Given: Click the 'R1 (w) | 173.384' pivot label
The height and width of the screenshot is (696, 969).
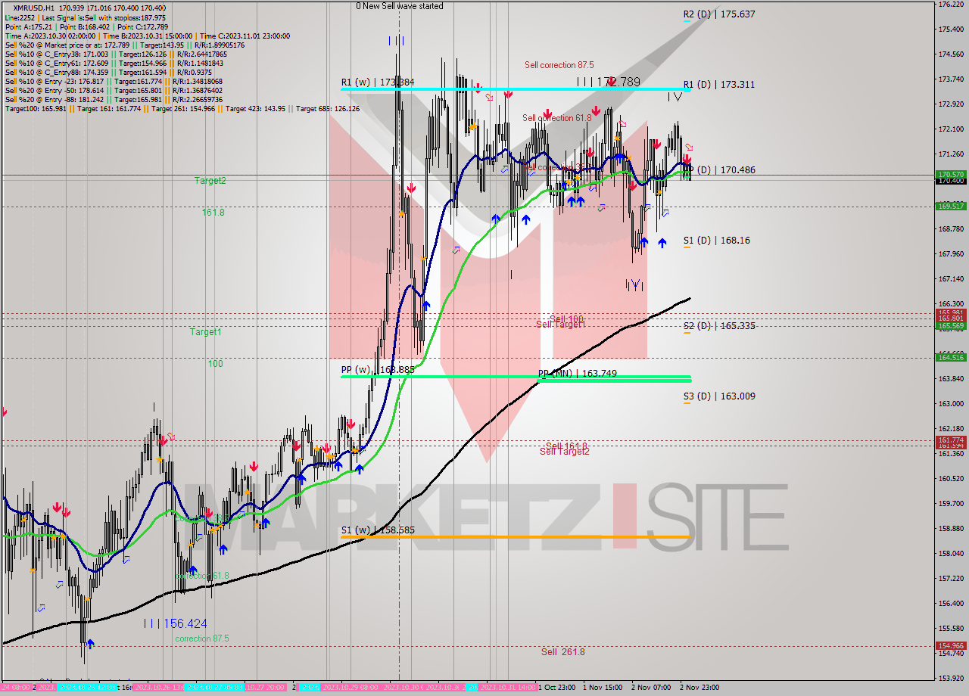Looking at the screenshot, I should (x=378, y=81).
